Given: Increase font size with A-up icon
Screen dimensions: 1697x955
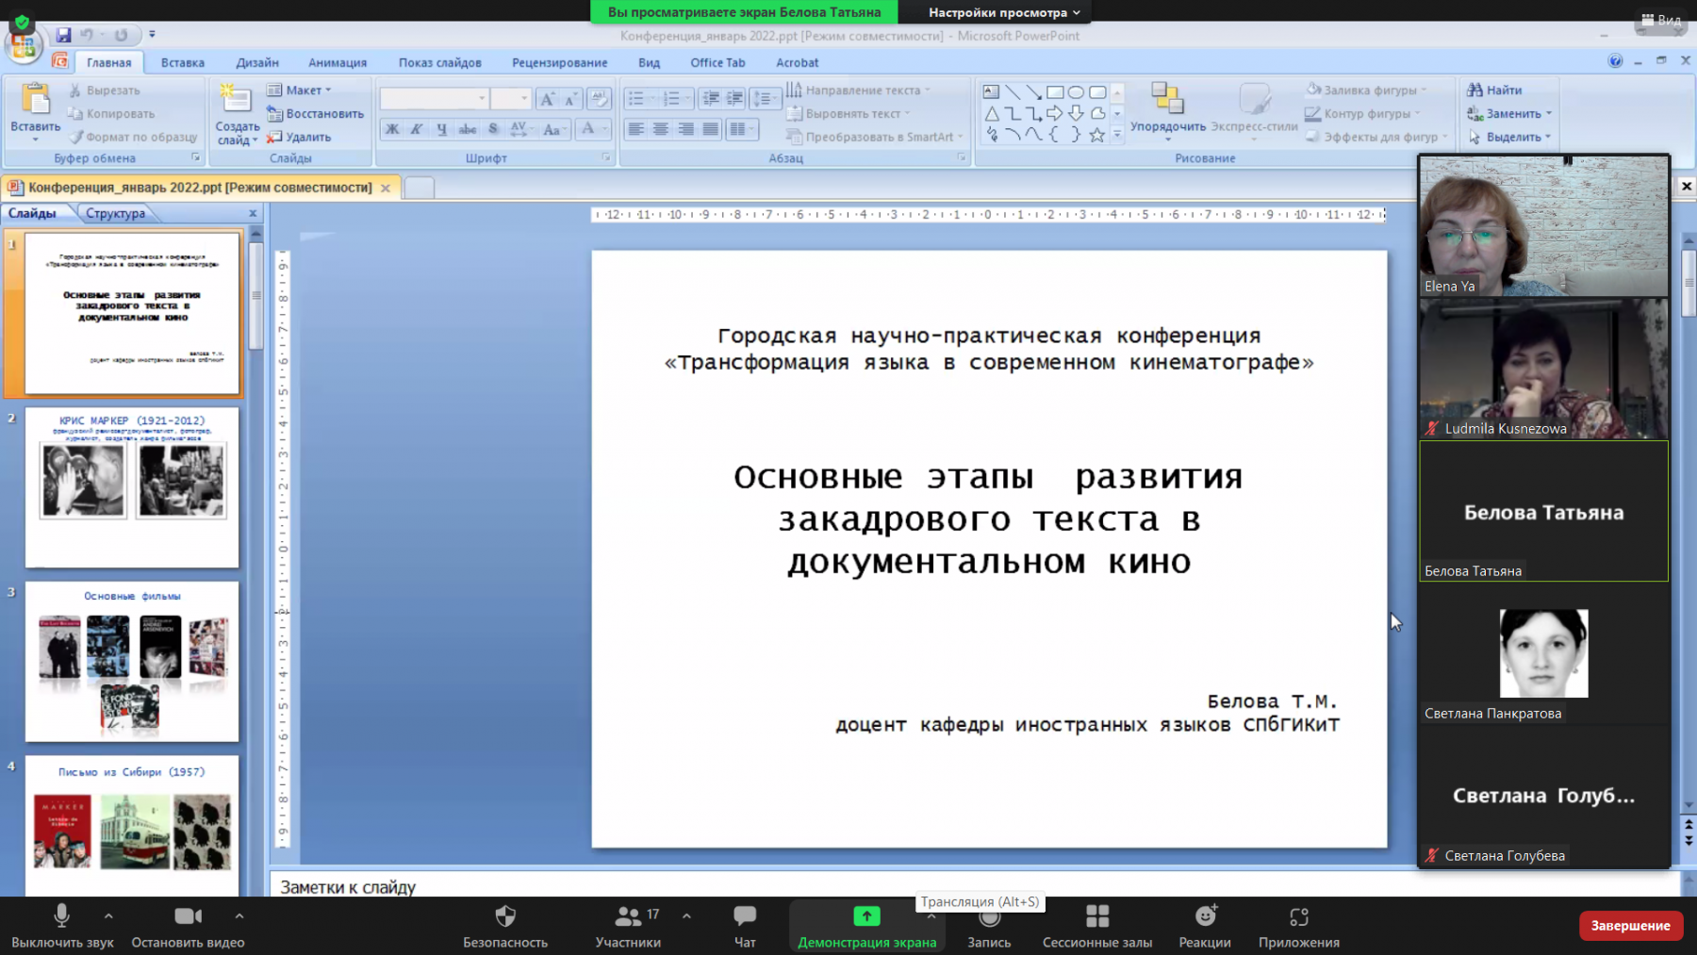Looking at the screenshot, I should pyautogui.click(x=547, y=99).
